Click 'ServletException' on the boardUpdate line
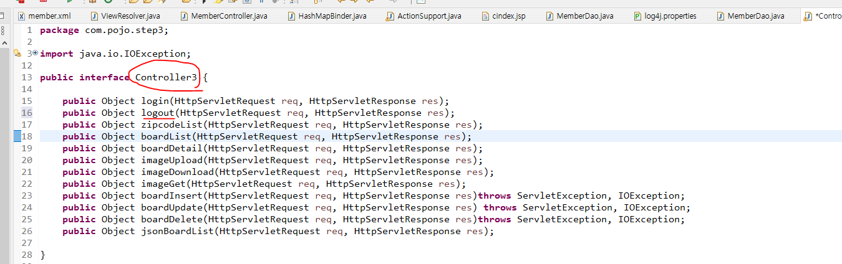 point(568,207)
